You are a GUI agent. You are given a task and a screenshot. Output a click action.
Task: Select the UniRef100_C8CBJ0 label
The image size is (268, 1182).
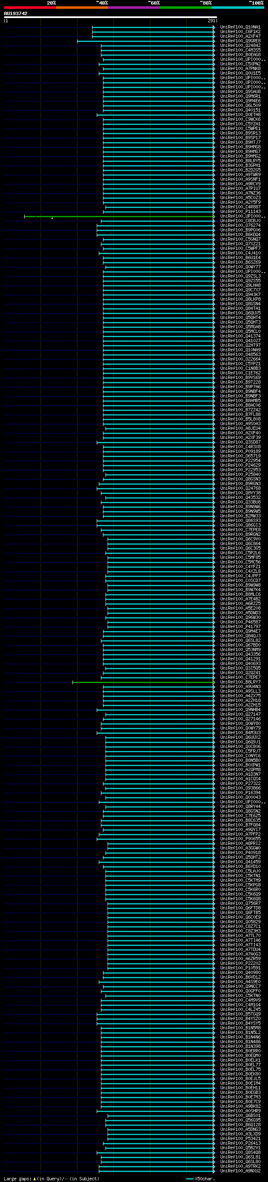click(240, 221)
